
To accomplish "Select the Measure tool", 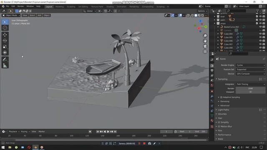I will point(5,65).
